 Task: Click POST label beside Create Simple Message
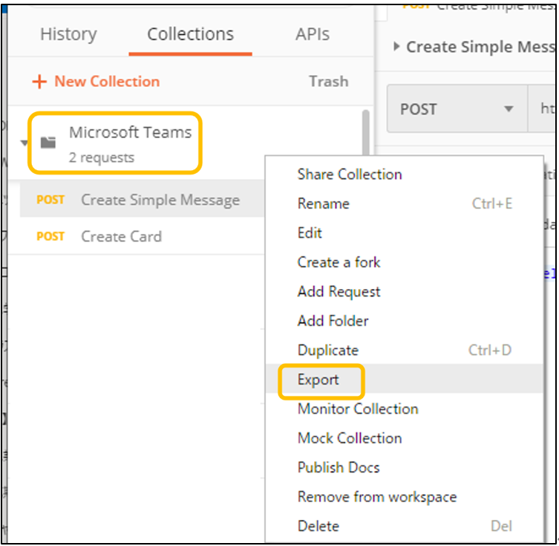[50, 200]
